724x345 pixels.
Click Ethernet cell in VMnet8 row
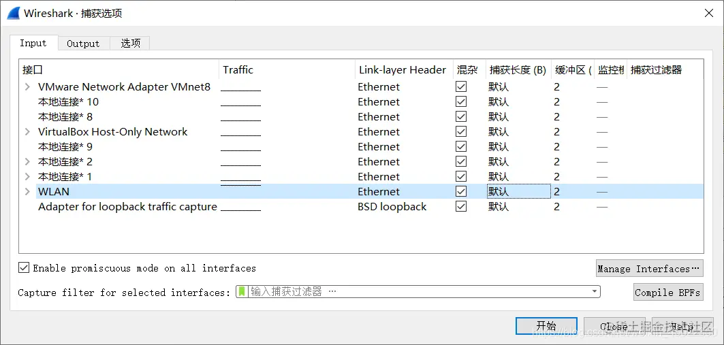[379, 86]
